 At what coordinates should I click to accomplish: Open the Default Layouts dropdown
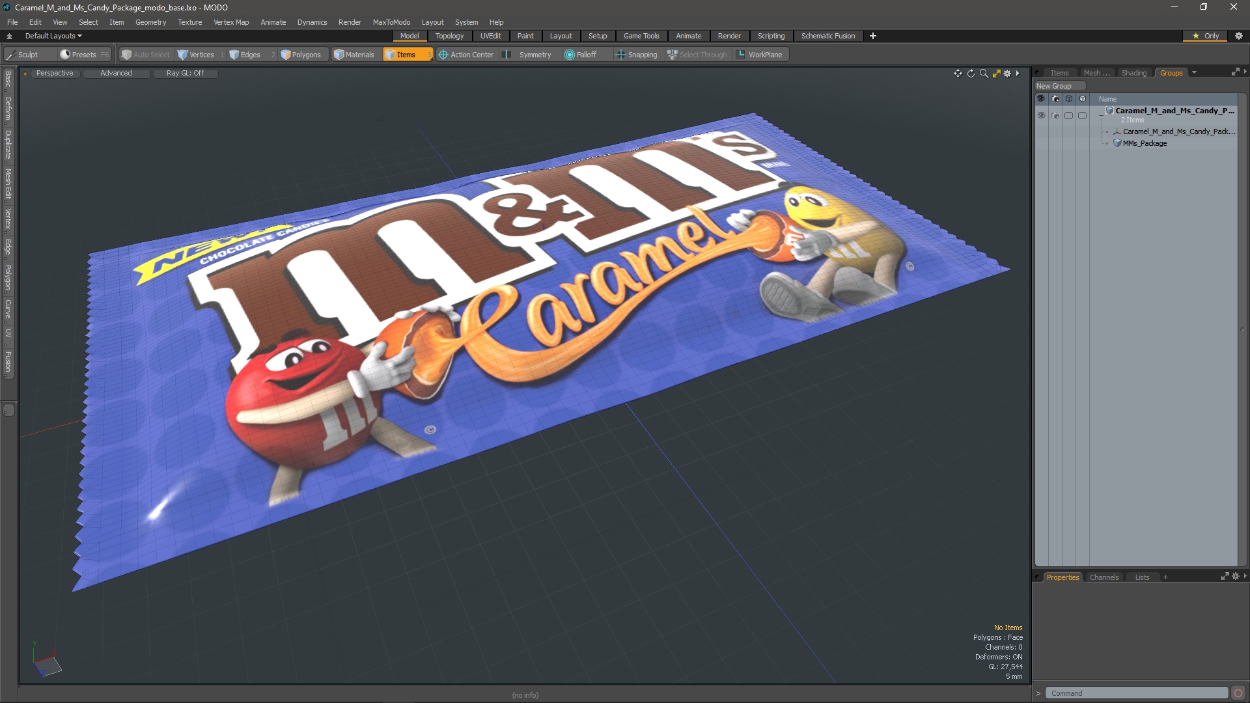(53, 36)
